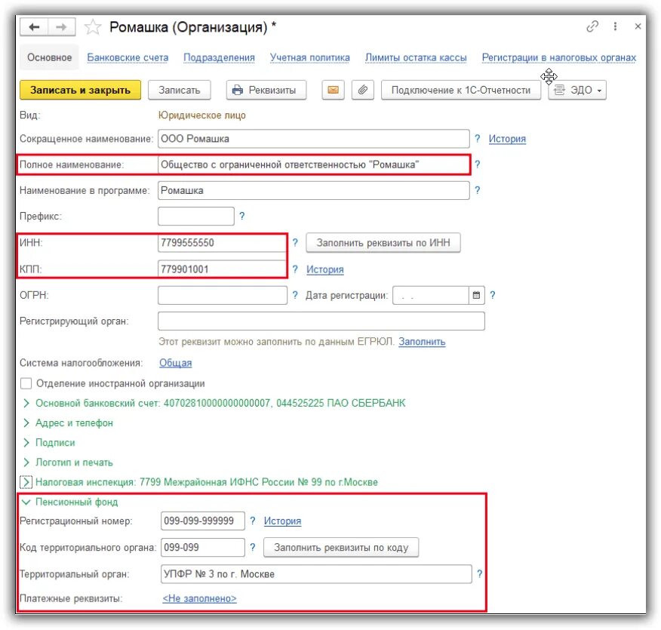The image size is (661, 630).
Task: Open История link for Регистрационный номер
Action: tap(282, 521)
